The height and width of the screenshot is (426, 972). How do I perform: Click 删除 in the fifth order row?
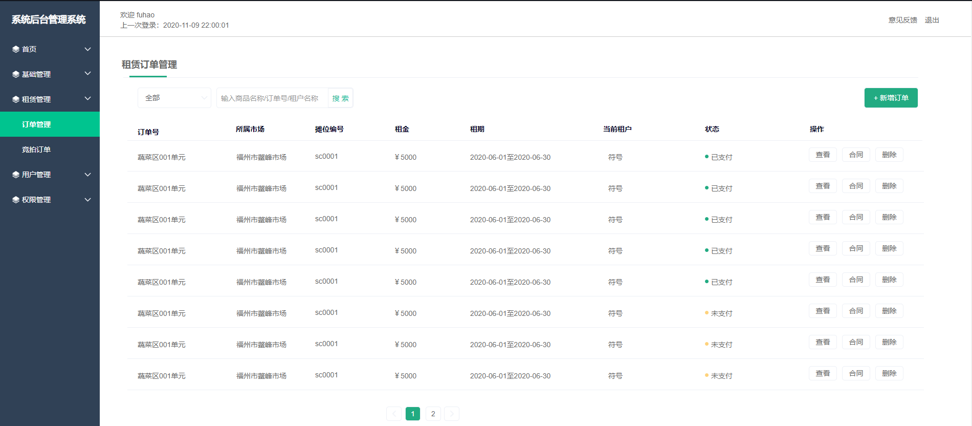click(889, 280)
